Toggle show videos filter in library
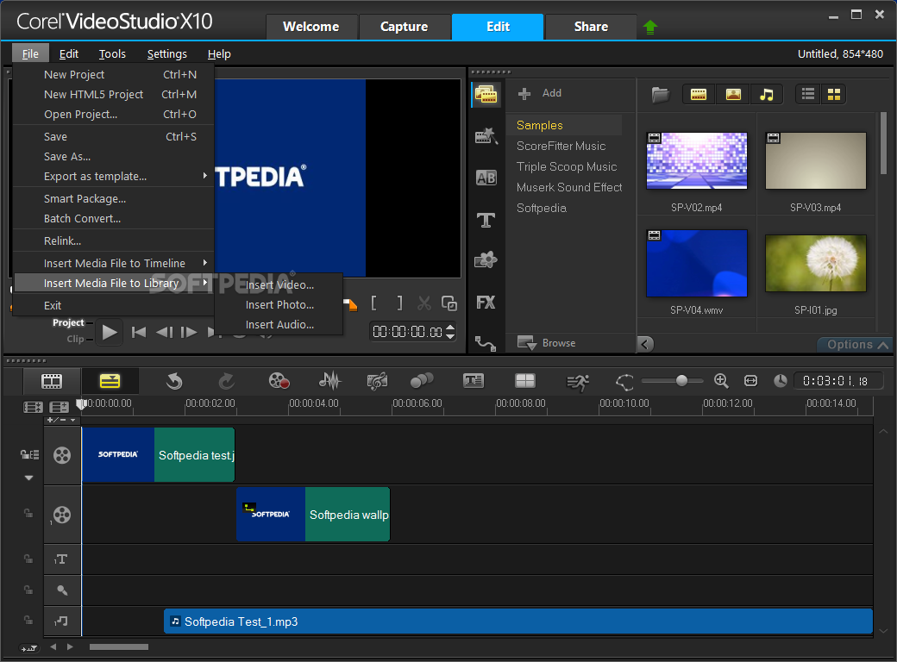This screenshot has width=897, height=662. (699, 94)
